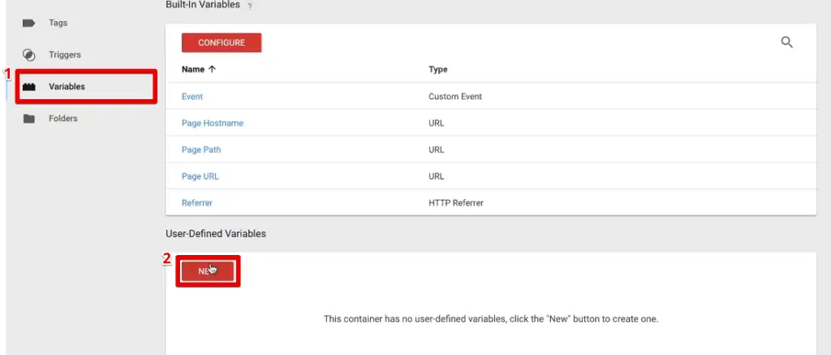
Task: Open the Event variable link
Action: coord(192,97)
